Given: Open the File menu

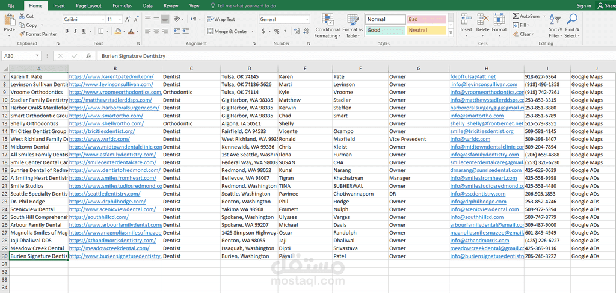Looking at the screenshot, I should pyautogui.click(x=11, y=5).
